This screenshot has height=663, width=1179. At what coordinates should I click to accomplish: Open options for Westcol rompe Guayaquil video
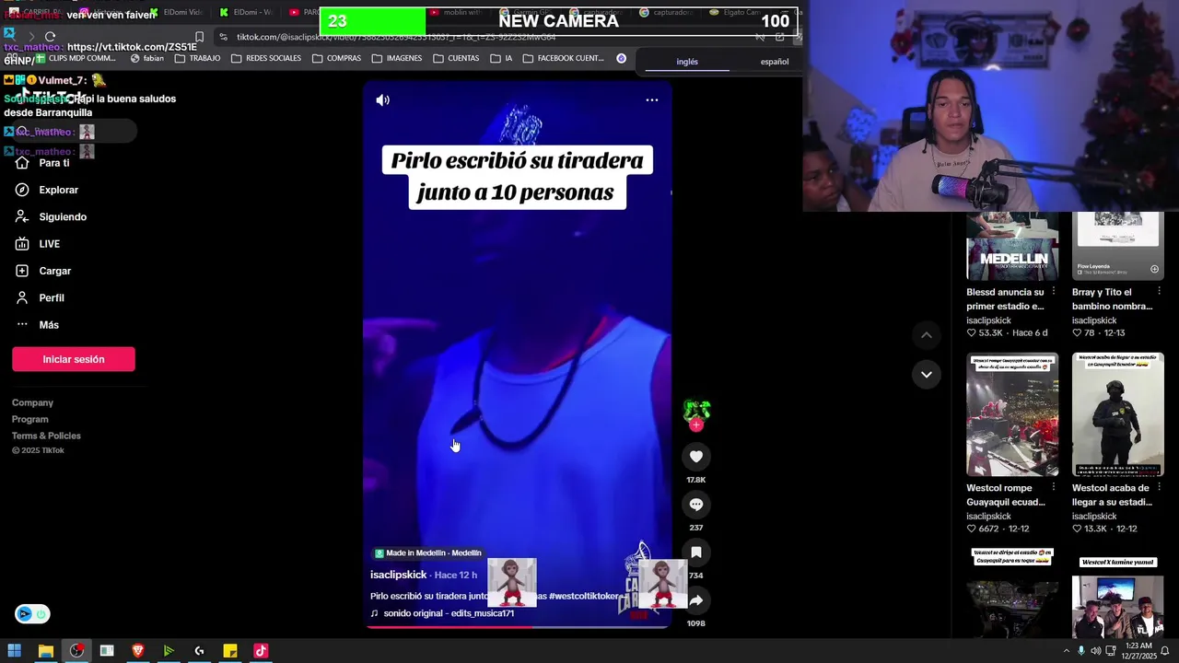pyautogui.click(x=1054, y=488)
